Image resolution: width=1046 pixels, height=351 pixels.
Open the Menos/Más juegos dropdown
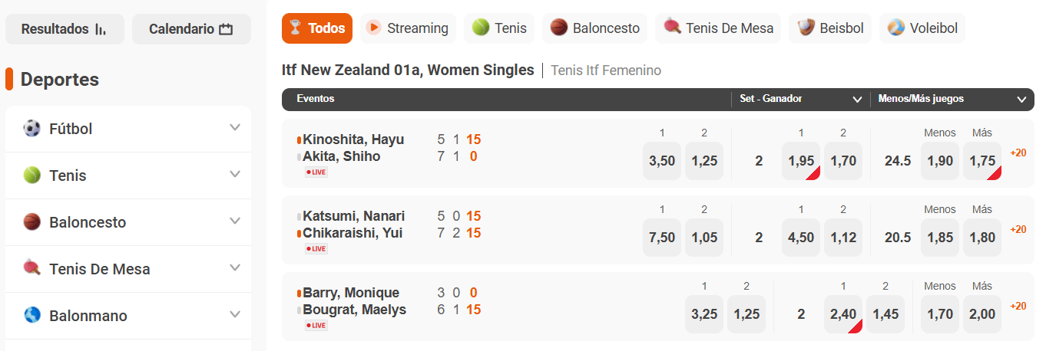pos(1021,99)
